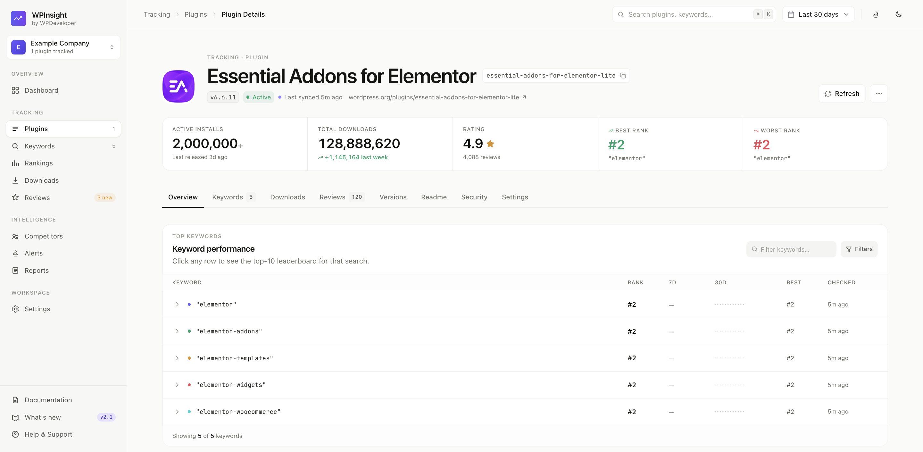Focus the Filter keywords input
This screenshot has width=923, height=452.
(791, 249)
